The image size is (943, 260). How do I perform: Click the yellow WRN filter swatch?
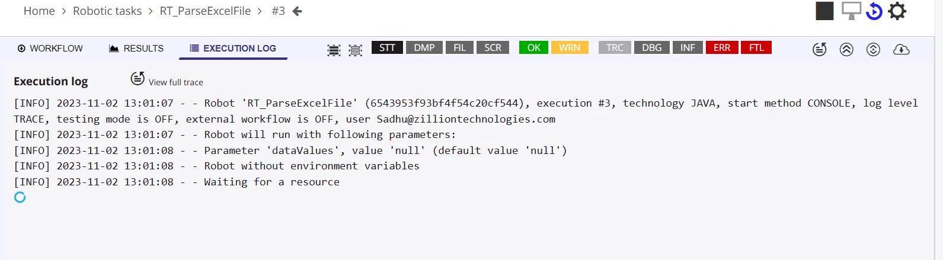coord(570,47)
